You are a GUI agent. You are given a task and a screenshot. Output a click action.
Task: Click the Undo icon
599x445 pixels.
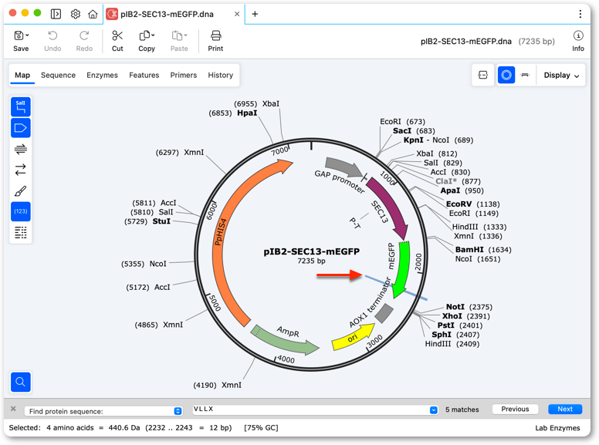pos(52,36)
